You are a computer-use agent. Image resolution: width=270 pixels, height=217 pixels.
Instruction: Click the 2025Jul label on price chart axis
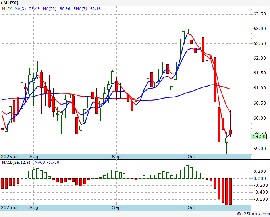[10, 157]
